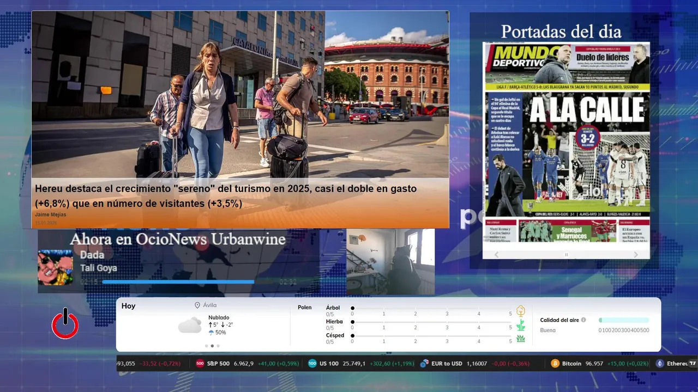Click the 'Hoy' weather label
Viewport: 698px width, 392px height.
[128, 306]
